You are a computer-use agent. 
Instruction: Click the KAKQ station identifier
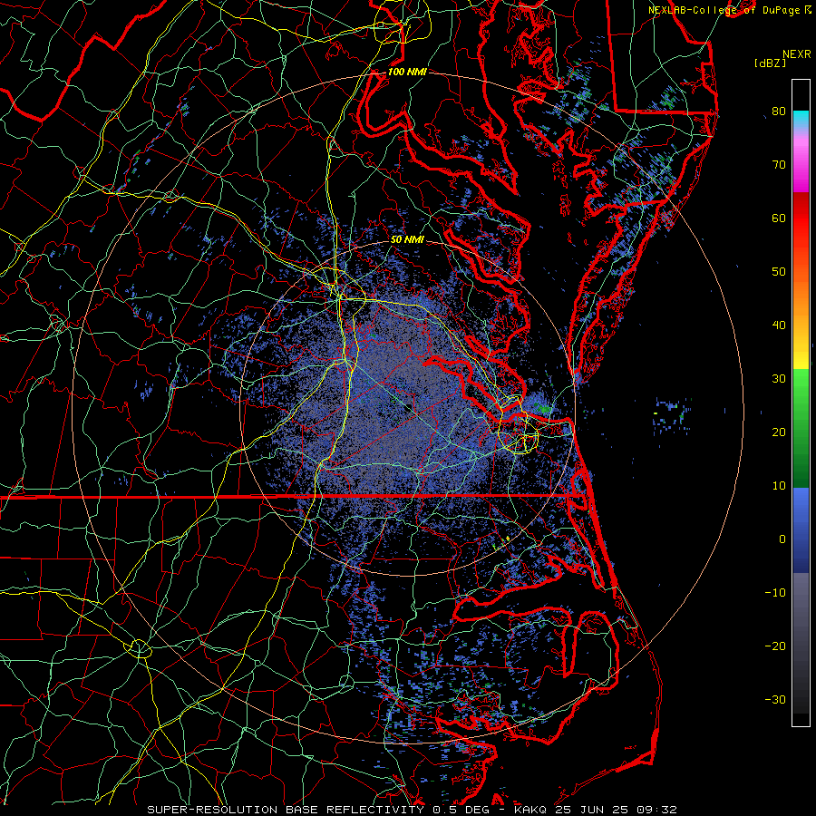[529, 810]
